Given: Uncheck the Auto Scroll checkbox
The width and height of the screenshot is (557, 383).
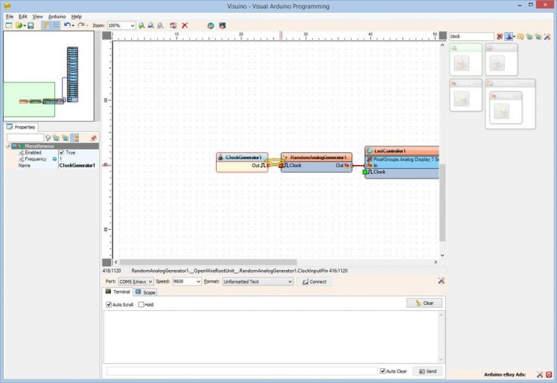Looking at the screenshot, I should (x=109, y=304).
